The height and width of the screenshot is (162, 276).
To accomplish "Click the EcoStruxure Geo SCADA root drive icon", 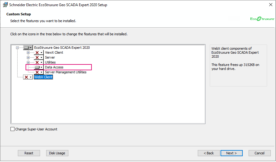I will (28, 48).
